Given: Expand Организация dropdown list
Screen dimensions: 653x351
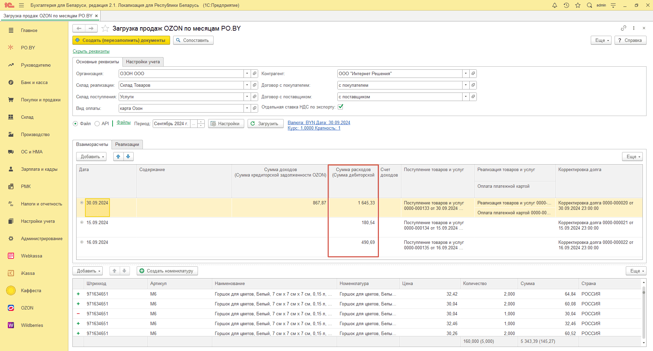Looking at the screenshot, I should pyautogui.click(x=247, y=73).
